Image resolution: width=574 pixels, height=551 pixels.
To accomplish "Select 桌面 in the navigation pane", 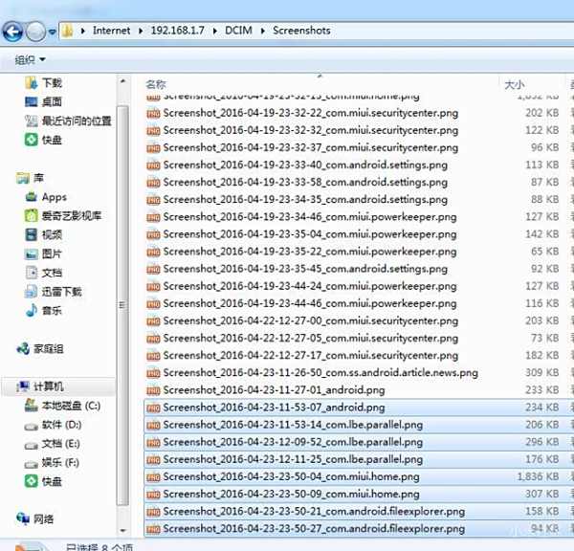I will tap(51, 101).
